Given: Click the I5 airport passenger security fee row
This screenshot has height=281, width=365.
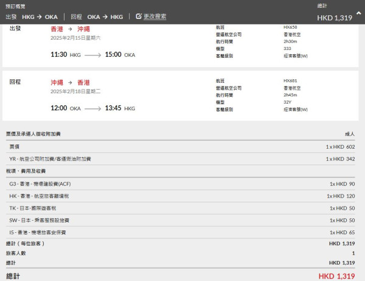Looking at the screenshot, I should tap(181, 232).
